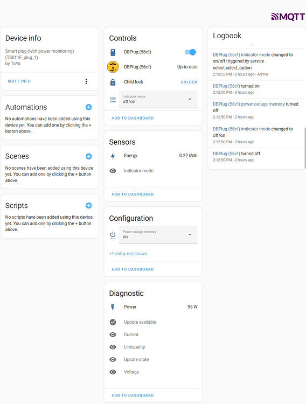
Task: Click the Child lock label
Action: pyautogui.click(x=134, y=82)
